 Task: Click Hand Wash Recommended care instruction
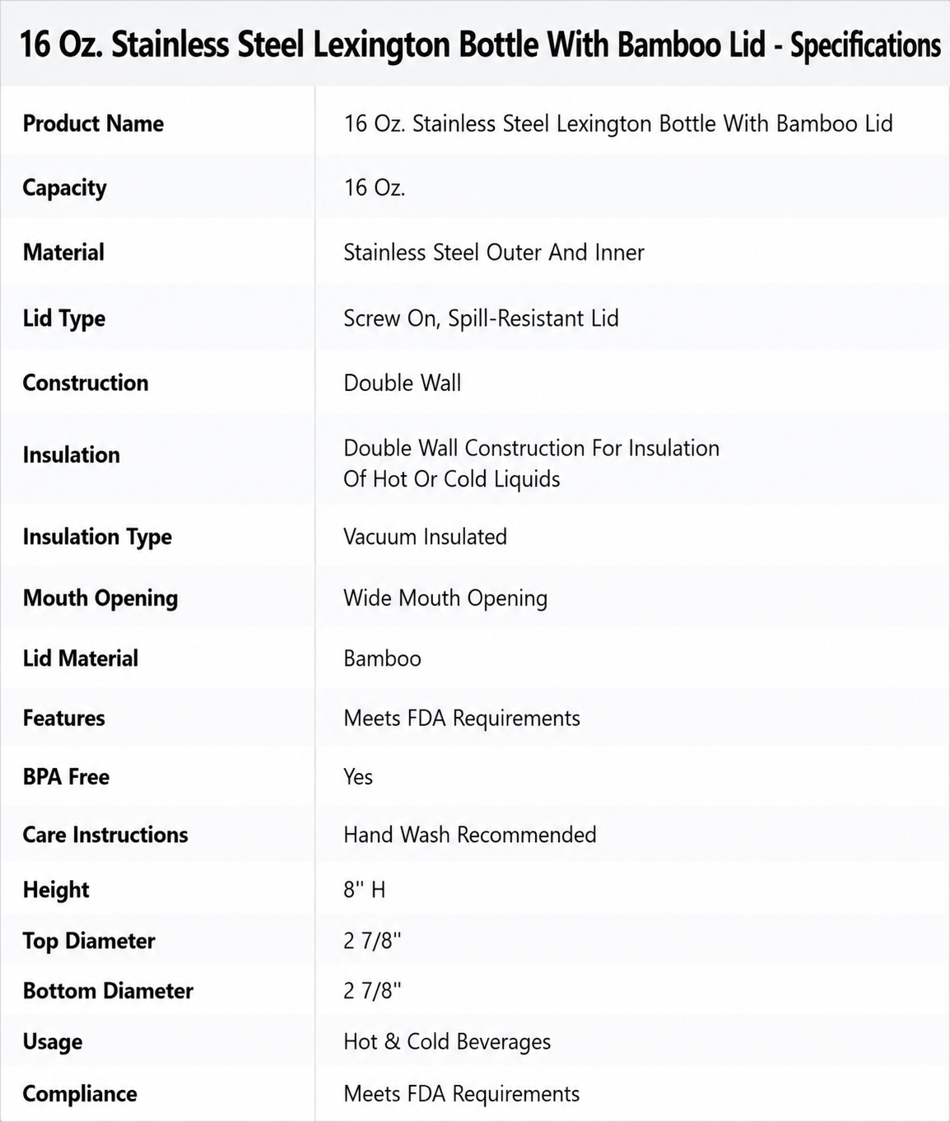pos(470,835)
